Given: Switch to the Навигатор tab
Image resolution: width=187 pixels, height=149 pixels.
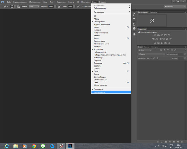Looking at the screenshot, I should [153, 12].
